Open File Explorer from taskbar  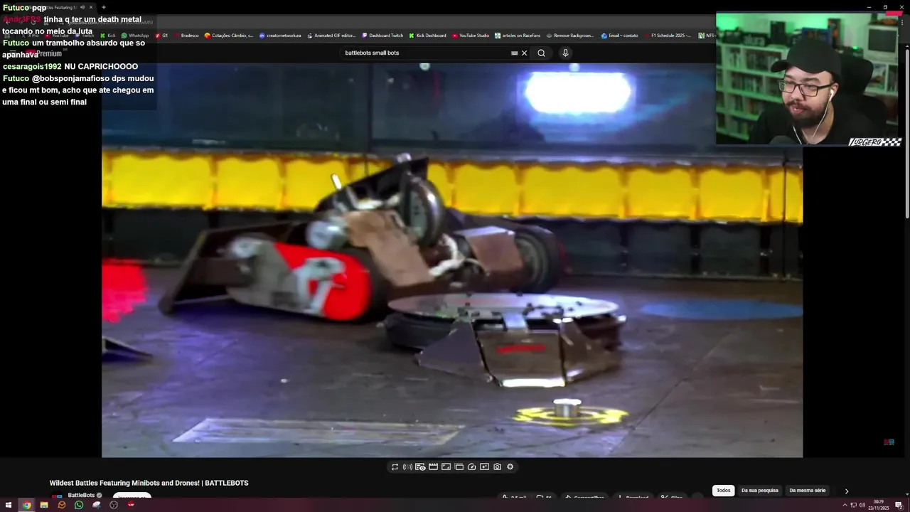pyautogui.click(x=44, y=505)
